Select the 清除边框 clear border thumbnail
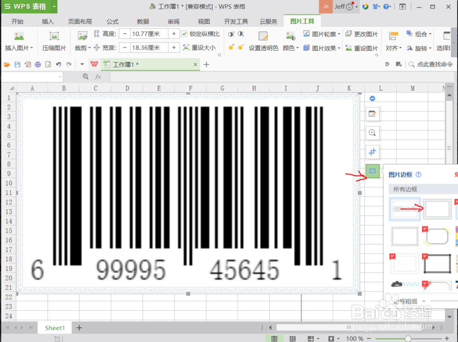This screenshot has width=458, height=342. 405,209
